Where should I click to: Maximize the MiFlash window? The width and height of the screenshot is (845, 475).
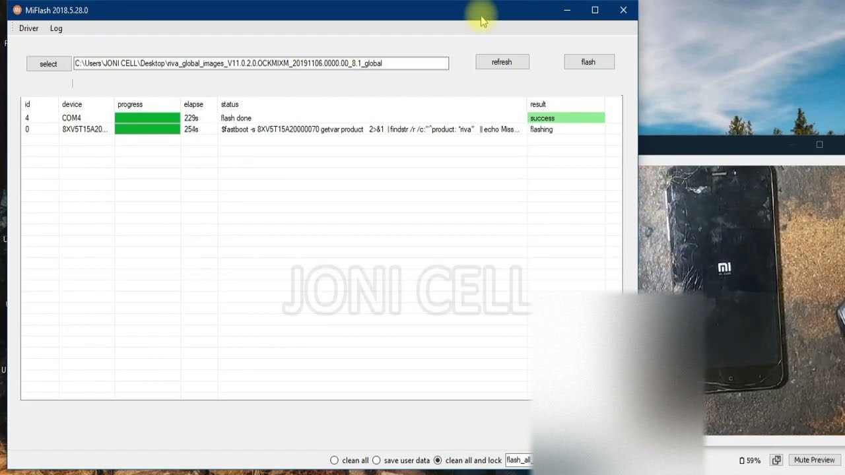pyautogui.click(x=595, y=10)
